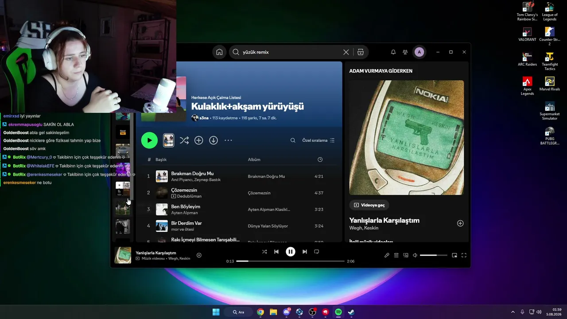The height and width of the screenshot is (319, 567).
Task: Open the profile avatar menu "A"
Action: pos(419,52)
